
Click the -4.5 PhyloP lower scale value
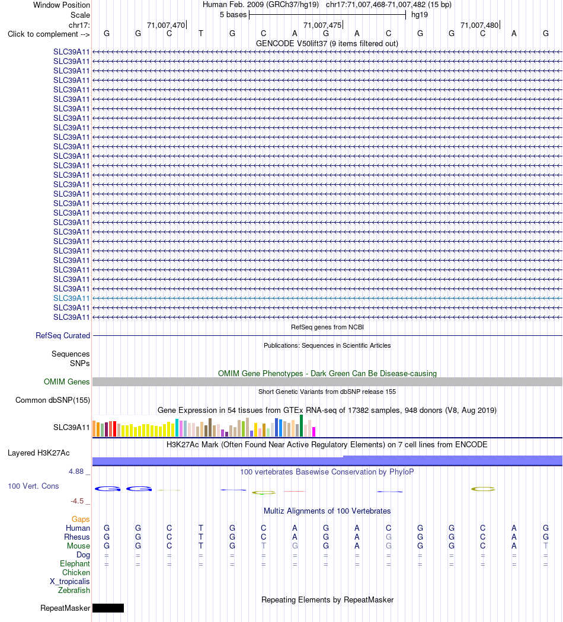(x=77, y=501)
